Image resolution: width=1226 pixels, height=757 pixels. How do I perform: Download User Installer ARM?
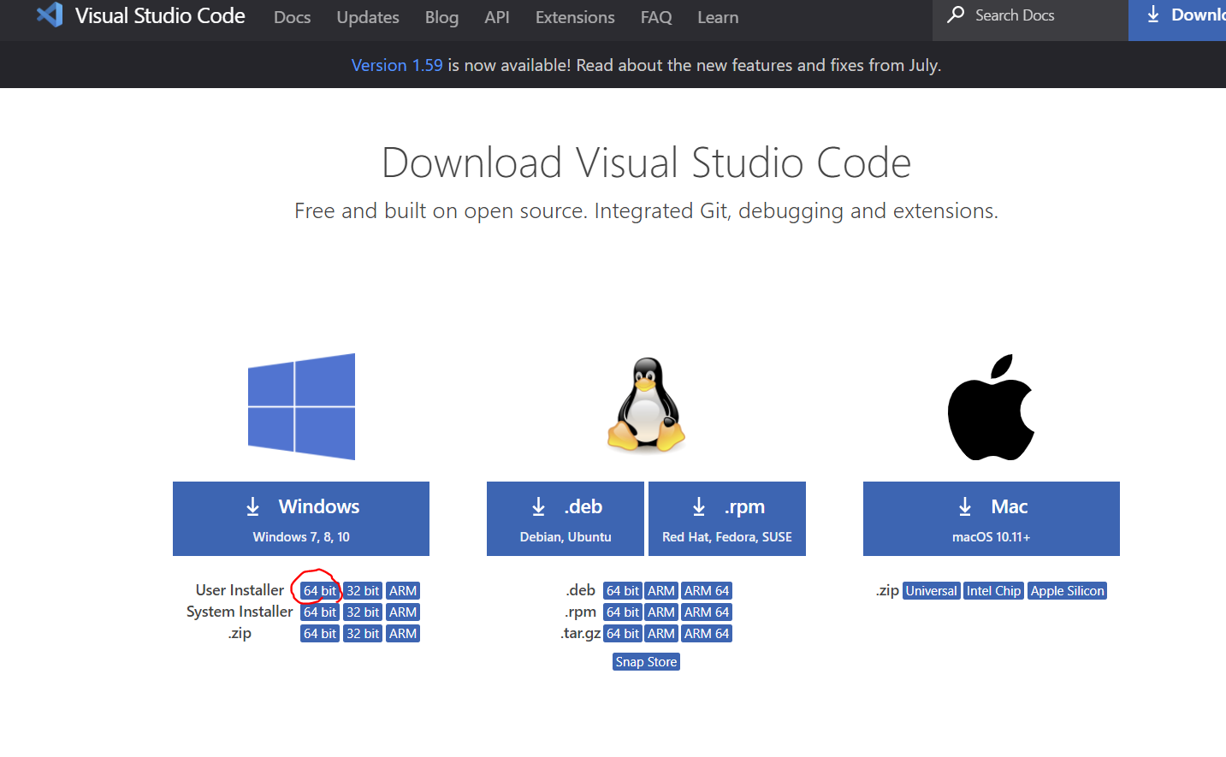pos(403,591)
